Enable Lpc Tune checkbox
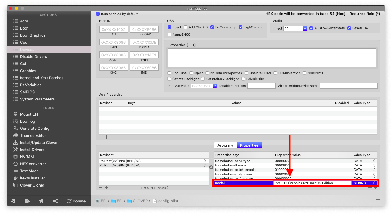The height and width of the screenshot is (214, 392). coord(170,73)
